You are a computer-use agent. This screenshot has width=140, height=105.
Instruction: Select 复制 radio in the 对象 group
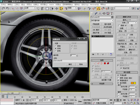click(56, 46)
